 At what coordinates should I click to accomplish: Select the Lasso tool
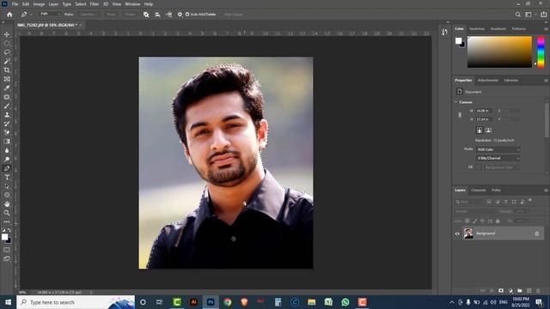7,52
